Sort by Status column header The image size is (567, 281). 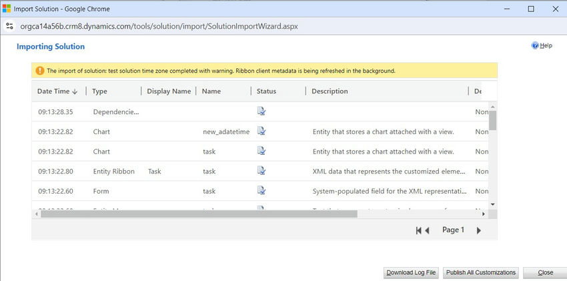pos(267,91)
